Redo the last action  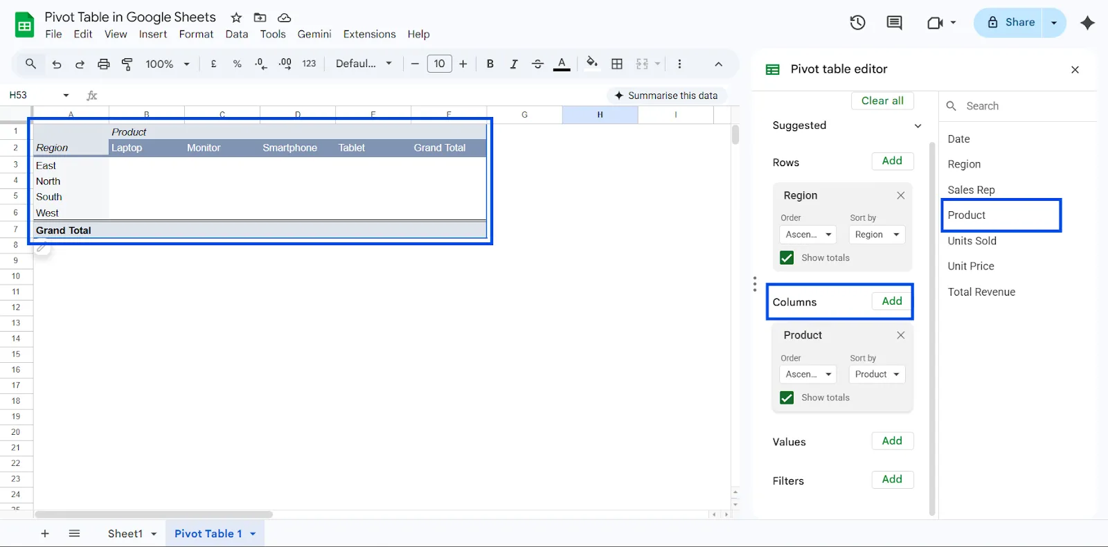pyautogui.click(x=80, y=64)
